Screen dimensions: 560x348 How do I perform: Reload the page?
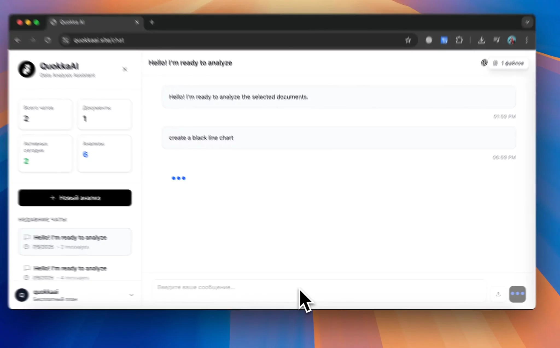[48, 40]
